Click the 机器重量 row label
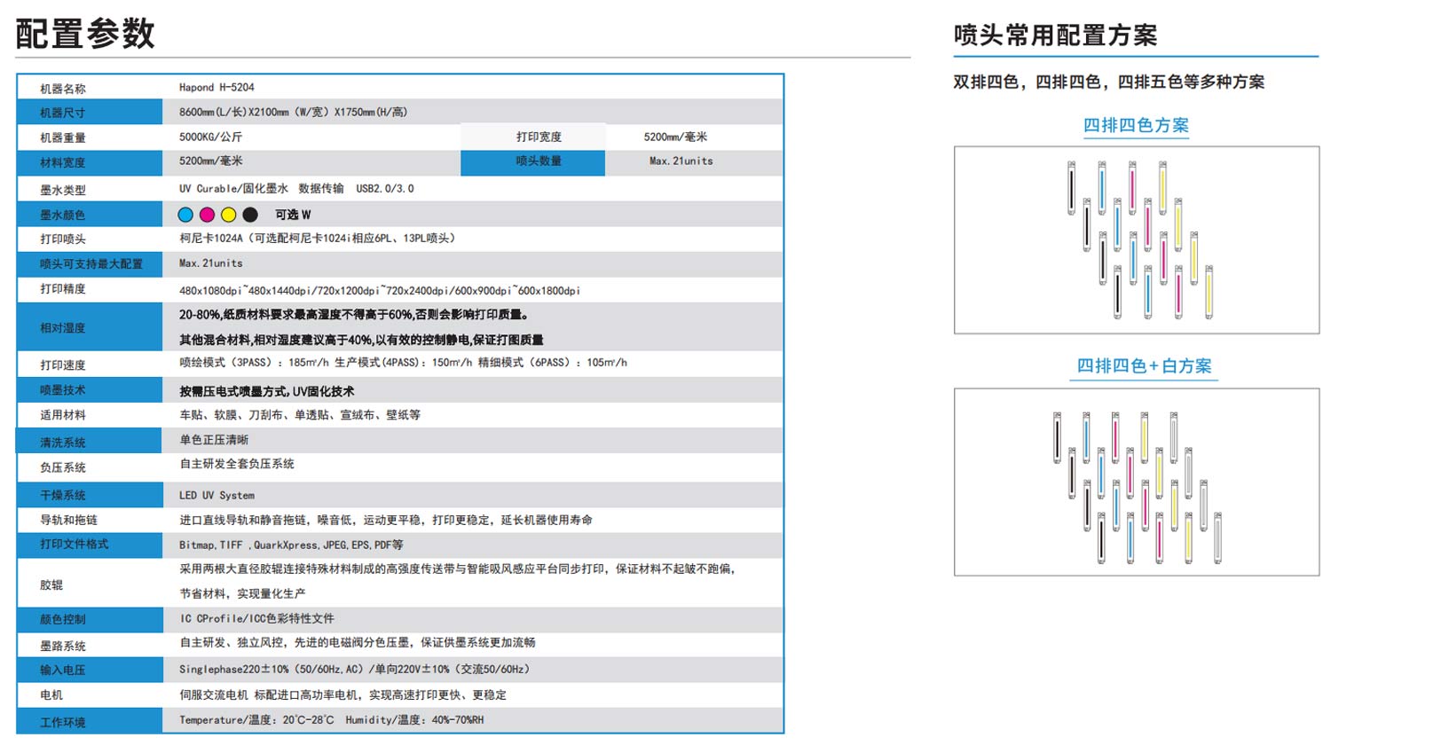Image resolution: width=1441 pixels, height=745 pixels. coord(63,137)
